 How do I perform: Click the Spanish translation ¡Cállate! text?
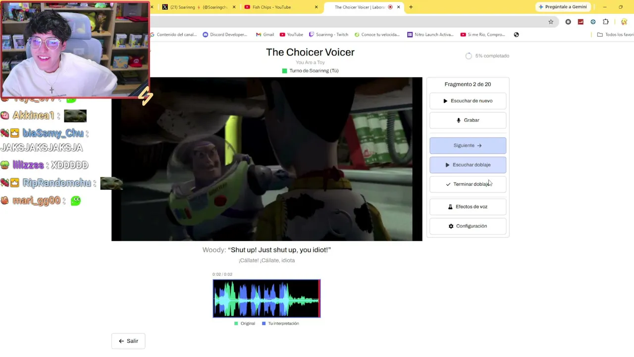(x=266, y=260)
